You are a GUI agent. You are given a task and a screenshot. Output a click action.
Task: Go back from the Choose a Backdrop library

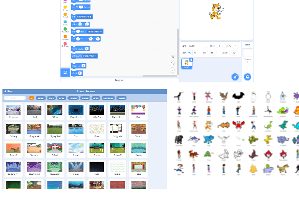point(8,91)
